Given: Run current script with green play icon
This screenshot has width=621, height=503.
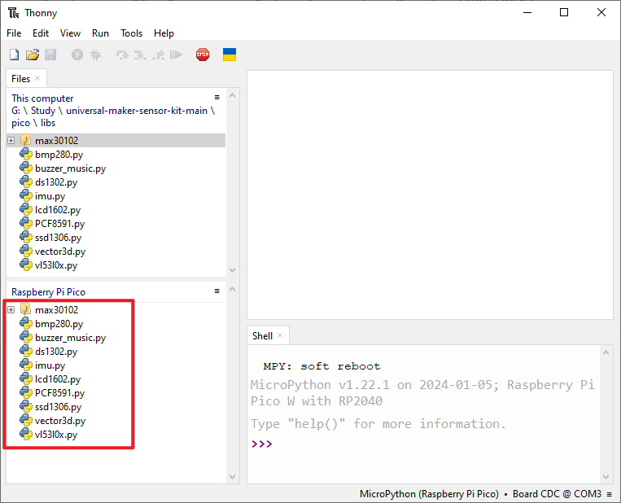Looking at the screenshot, I should (77, 55).
